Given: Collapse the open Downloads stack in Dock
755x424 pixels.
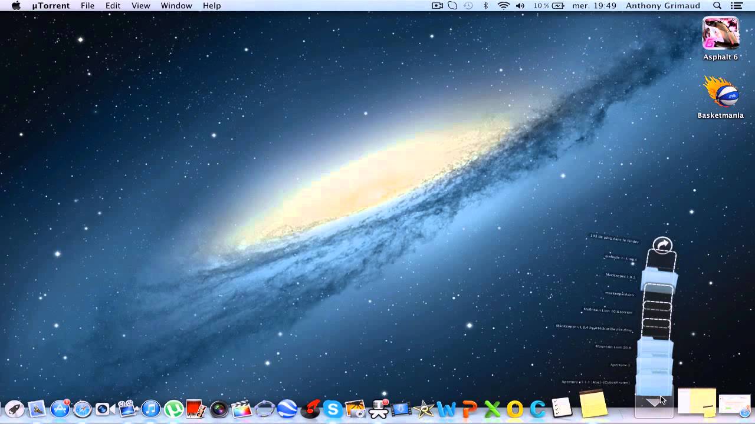Looking at the screenshot, I should 654,403.
